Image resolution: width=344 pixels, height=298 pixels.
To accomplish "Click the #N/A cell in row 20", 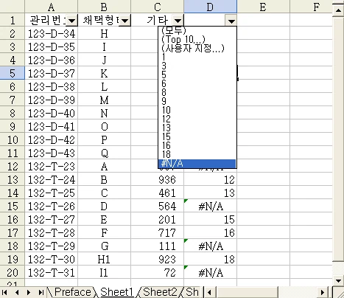I will point(210,273).
